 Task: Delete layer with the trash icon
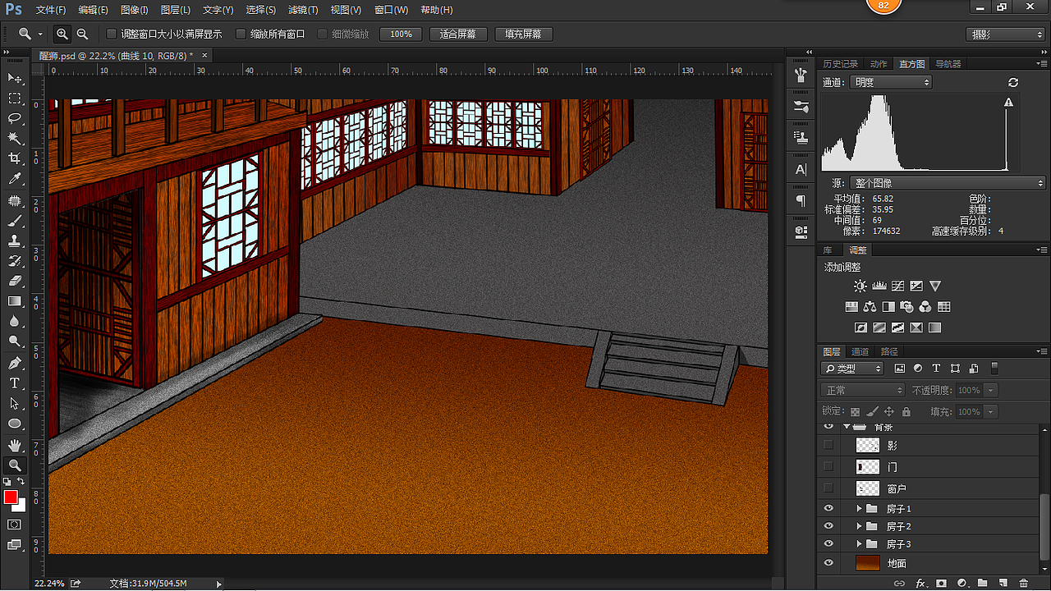click(x=1023, y=583)
